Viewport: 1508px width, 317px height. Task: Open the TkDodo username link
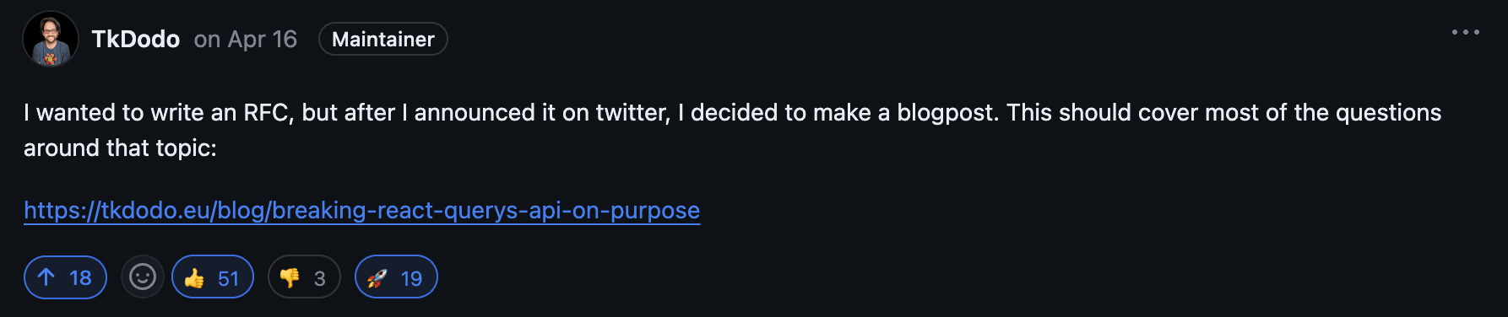[x=135, y=39]
